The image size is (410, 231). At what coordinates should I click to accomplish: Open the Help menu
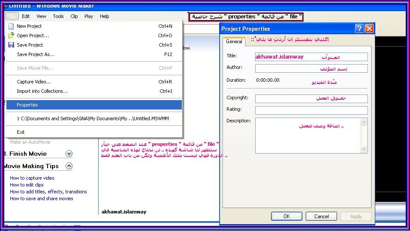tap(104, 16)
